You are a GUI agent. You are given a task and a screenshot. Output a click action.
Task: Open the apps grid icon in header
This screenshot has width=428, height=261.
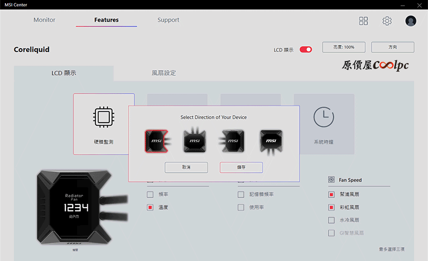tap(363, 21)
